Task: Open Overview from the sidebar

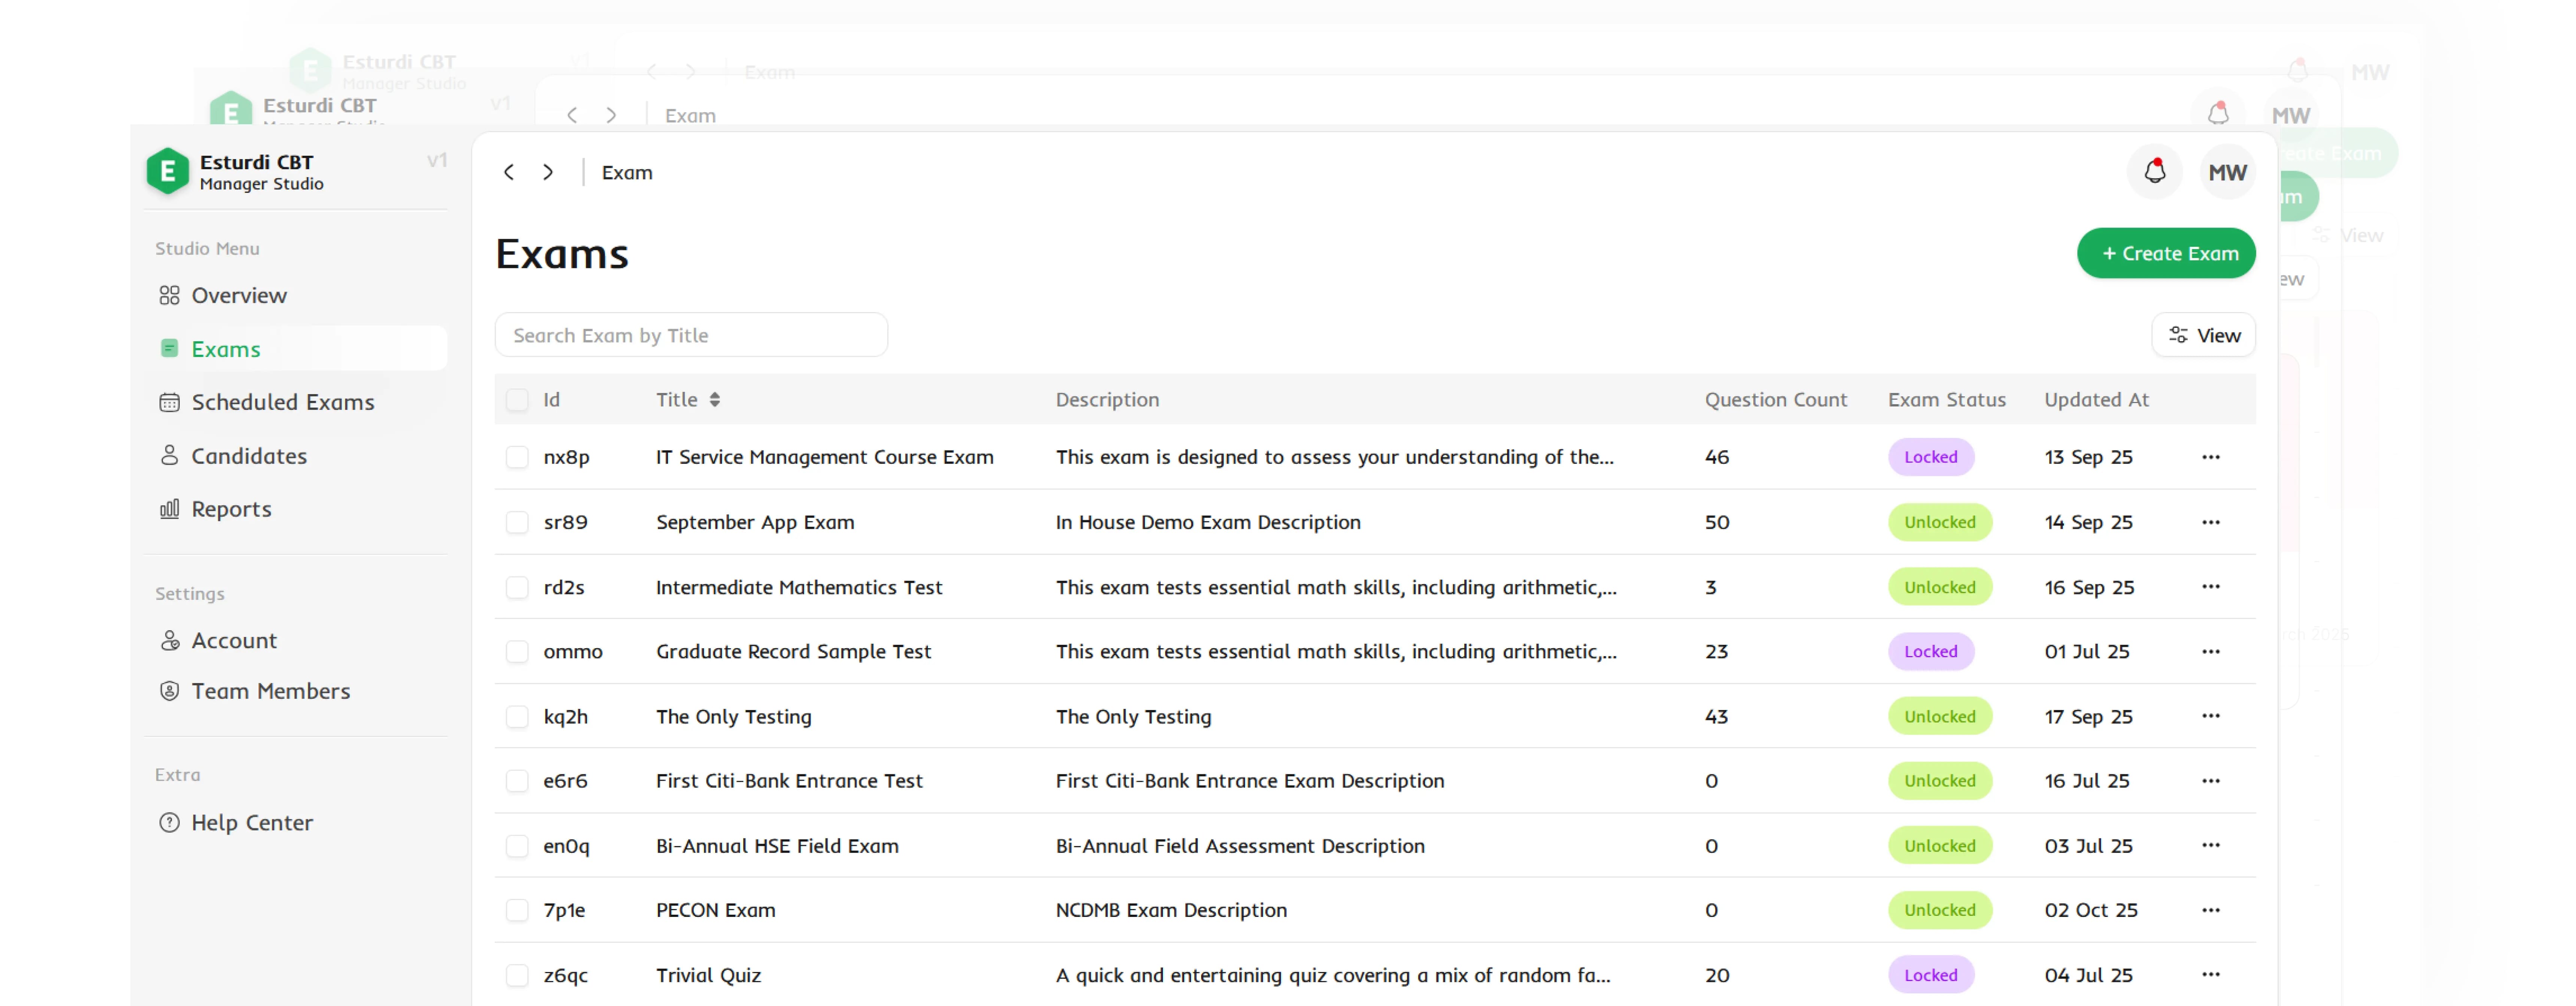Action: coord(238,295)
